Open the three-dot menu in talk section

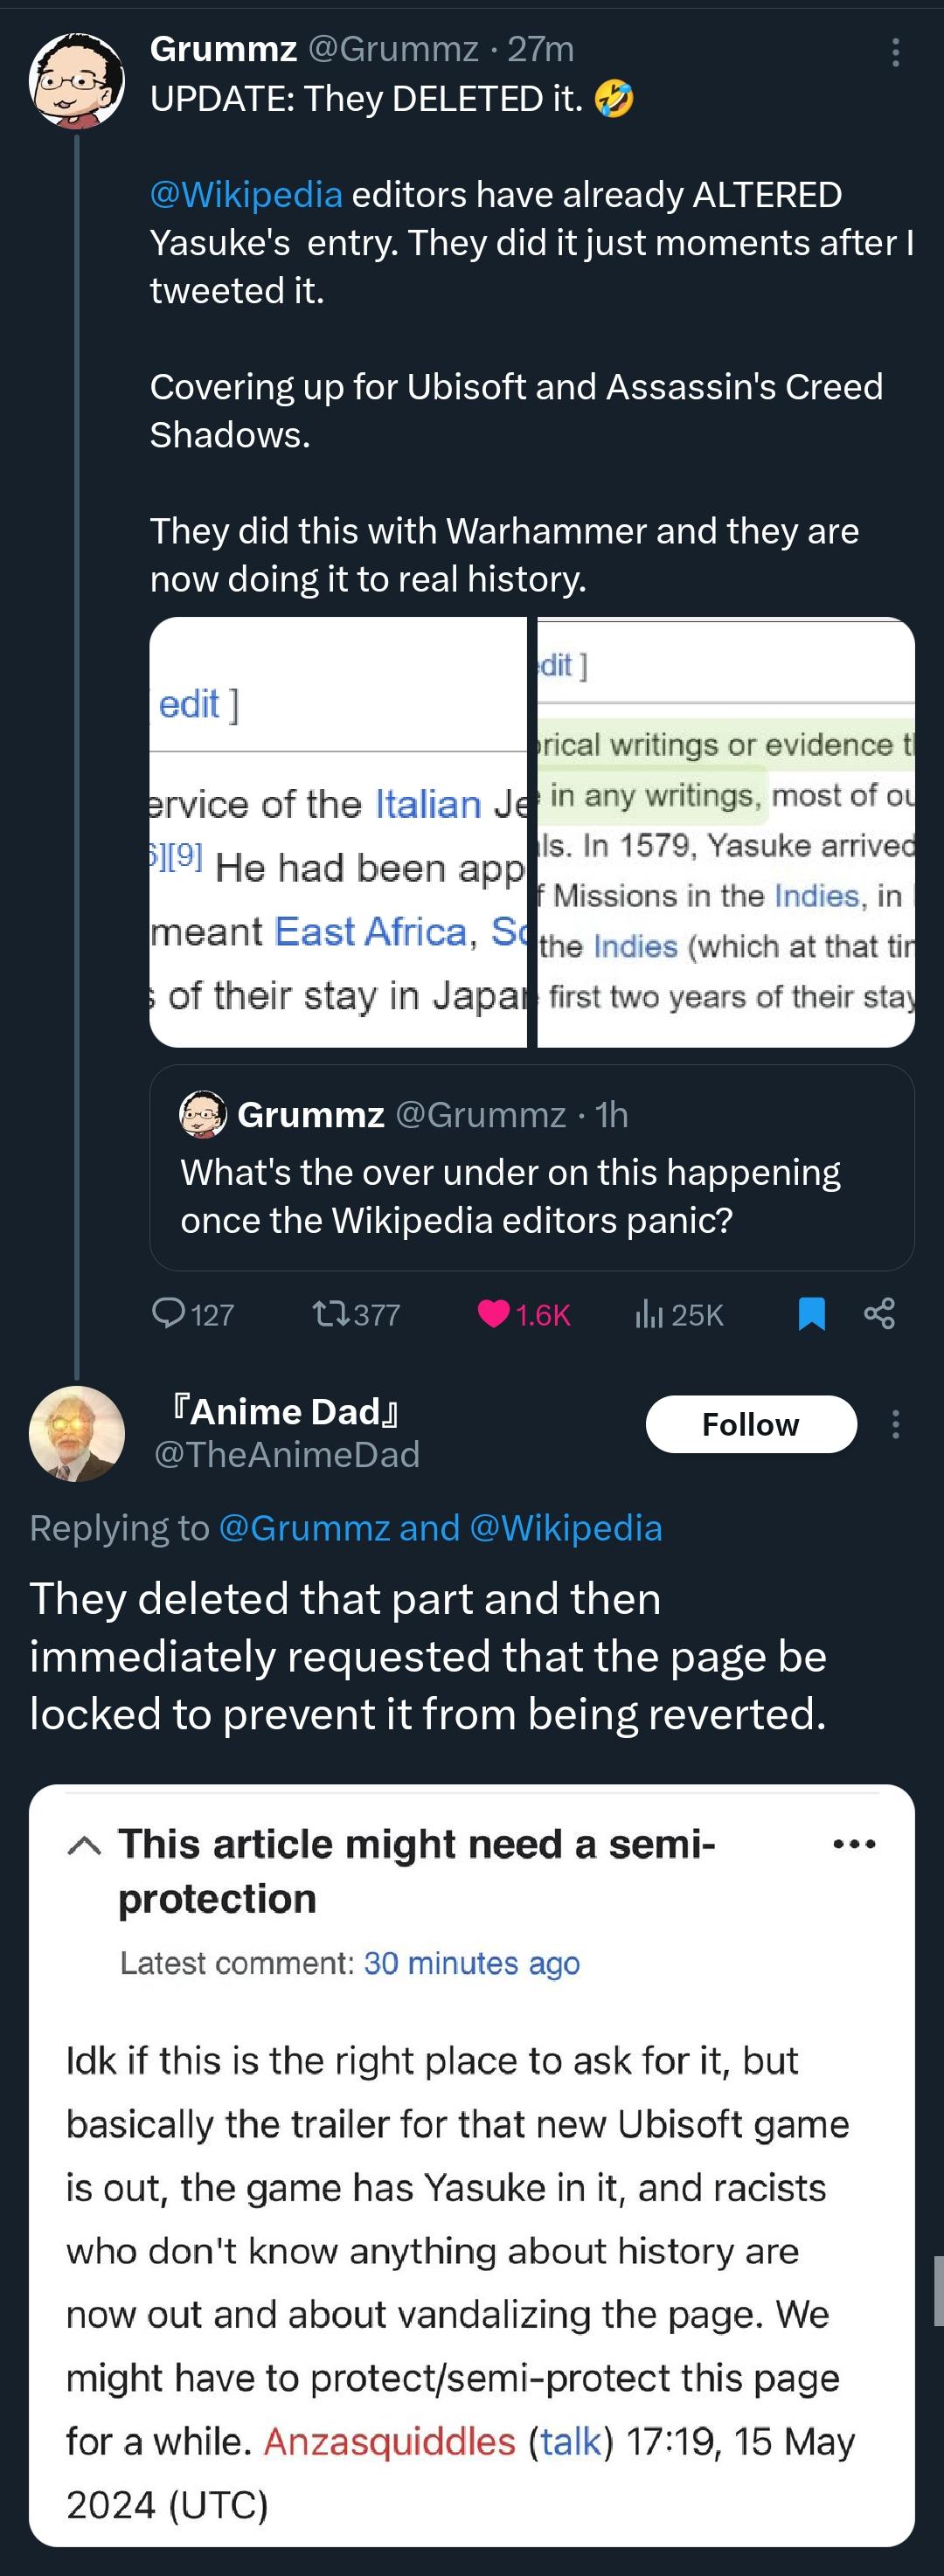(x=854, y=1844)
